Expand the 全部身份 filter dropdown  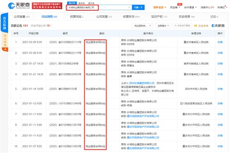163,25
